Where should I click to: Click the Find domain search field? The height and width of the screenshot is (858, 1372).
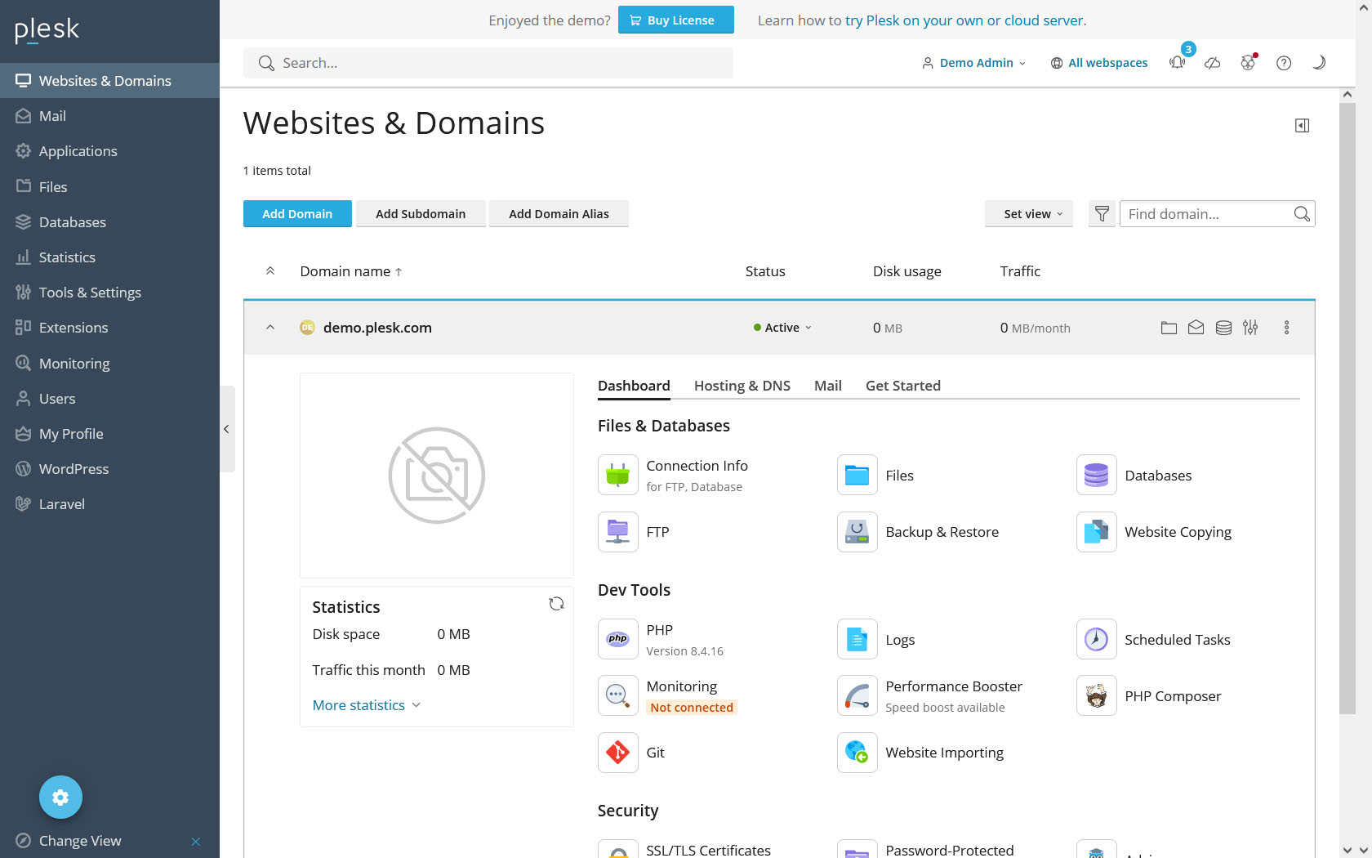click(x=1205, y=214)
